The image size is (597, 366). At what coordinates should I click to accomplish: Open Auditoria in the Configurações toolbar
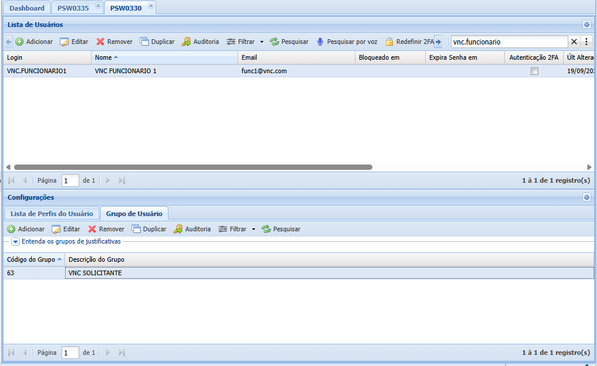pyautogui.click(x=192, y=229)
